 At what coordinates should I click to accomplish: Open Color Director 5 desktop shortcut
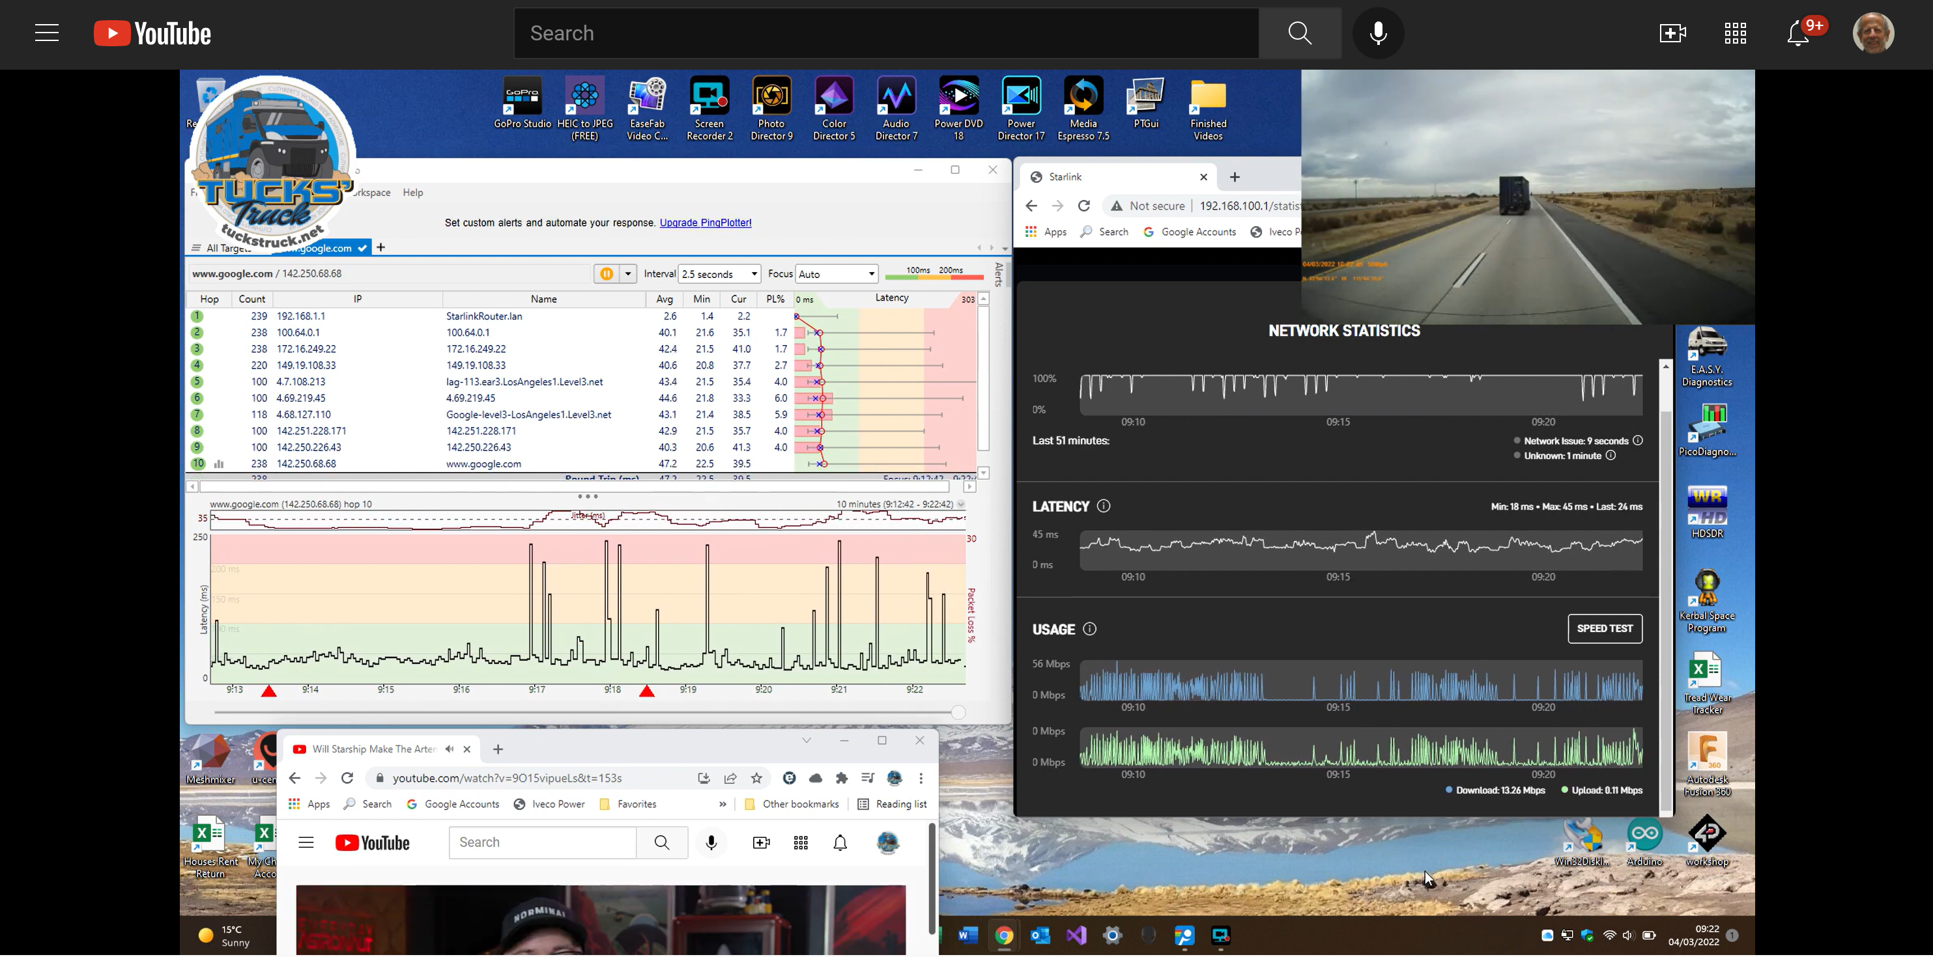coord(834,109)
